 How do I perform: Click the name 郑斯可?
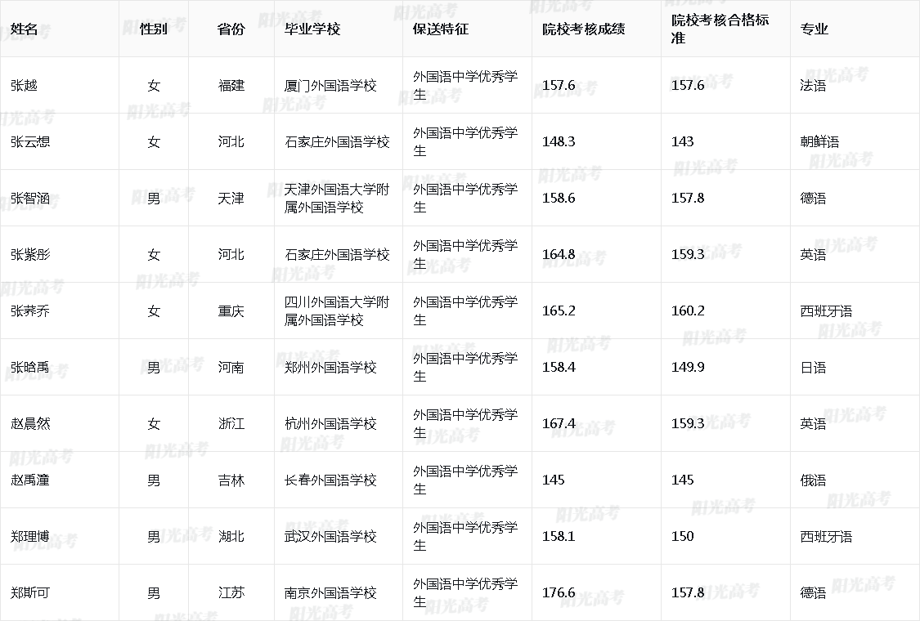[x=30, y=593]
